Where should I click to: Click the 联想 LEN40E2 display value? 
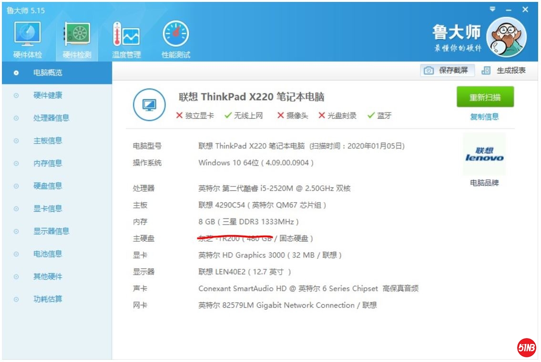coord(245,272)
